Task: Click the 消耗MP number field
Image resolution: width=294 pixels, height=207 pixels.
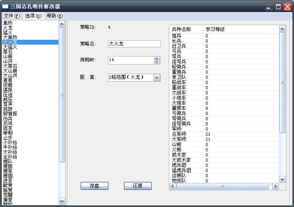Action: pyautogui.click(x=130, y=60)
